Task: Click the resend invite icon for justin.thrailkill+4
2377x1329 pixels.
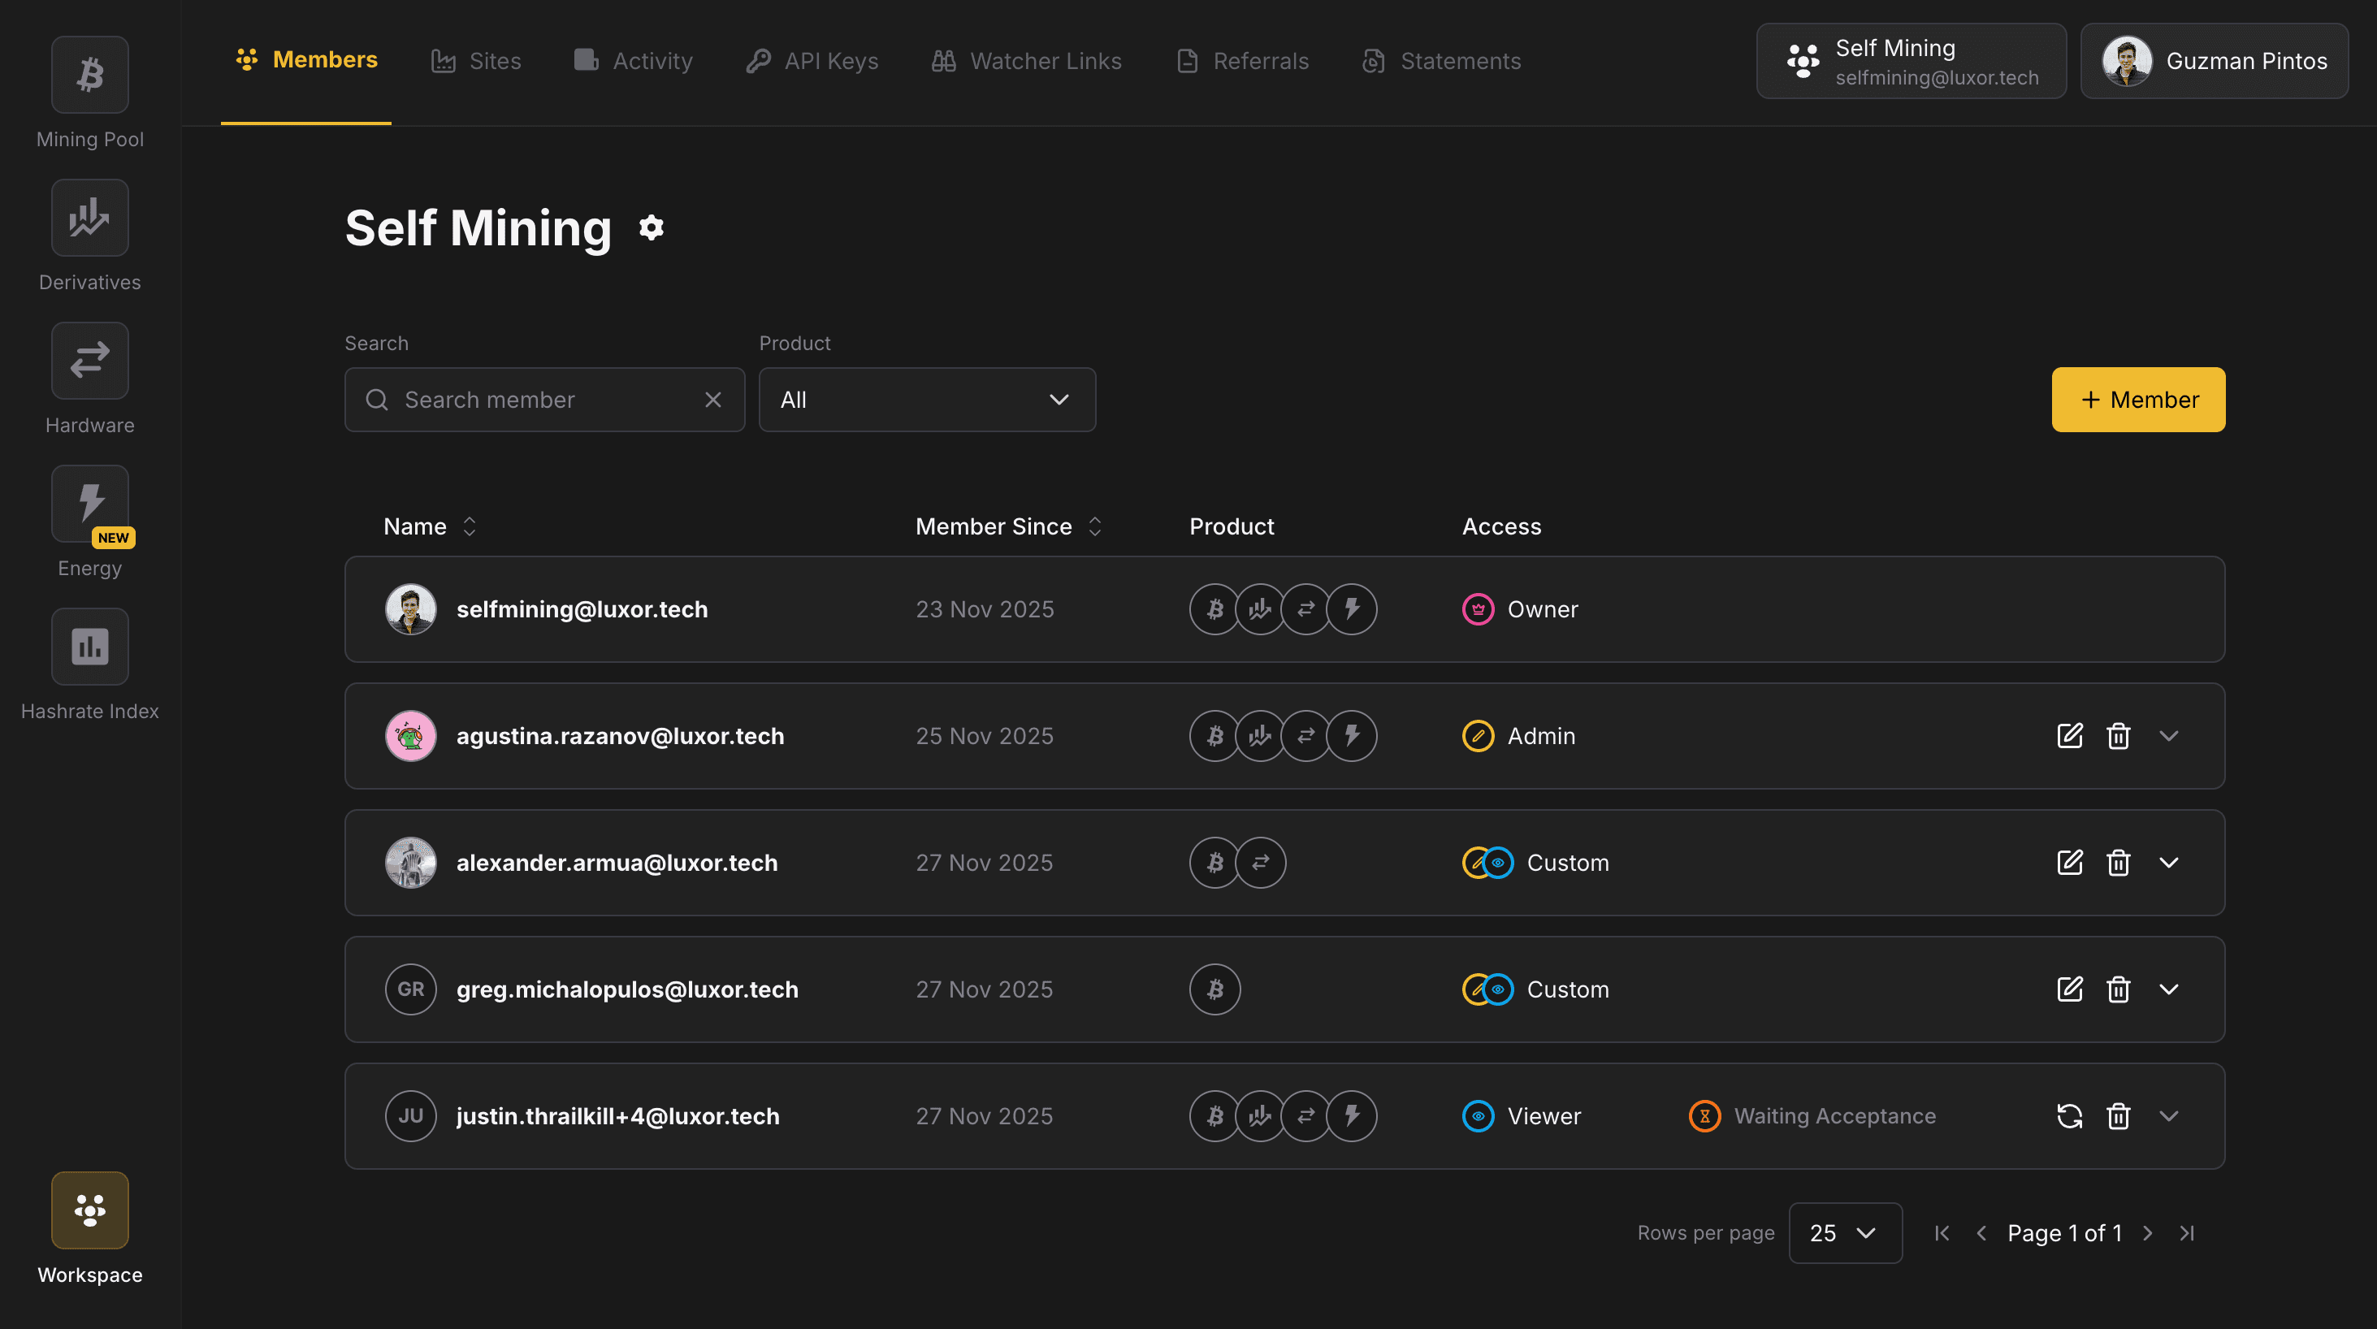Action: (2071, 1116)
